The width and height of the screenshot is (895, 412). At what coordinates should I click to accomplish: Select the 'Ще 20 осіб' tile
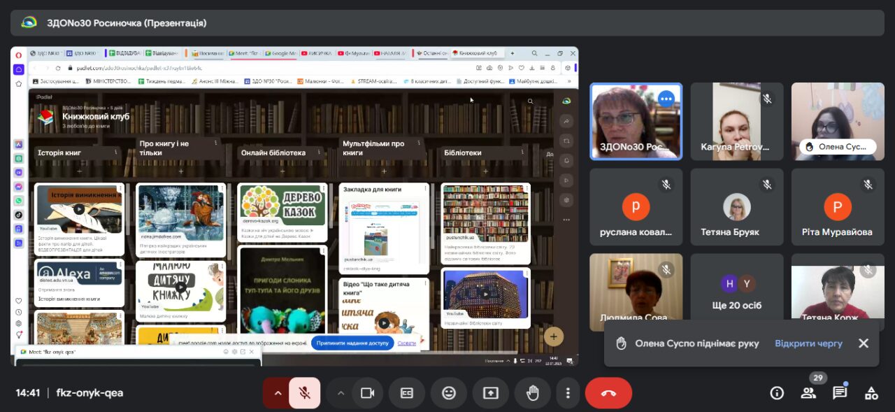[x=737, y=292]
